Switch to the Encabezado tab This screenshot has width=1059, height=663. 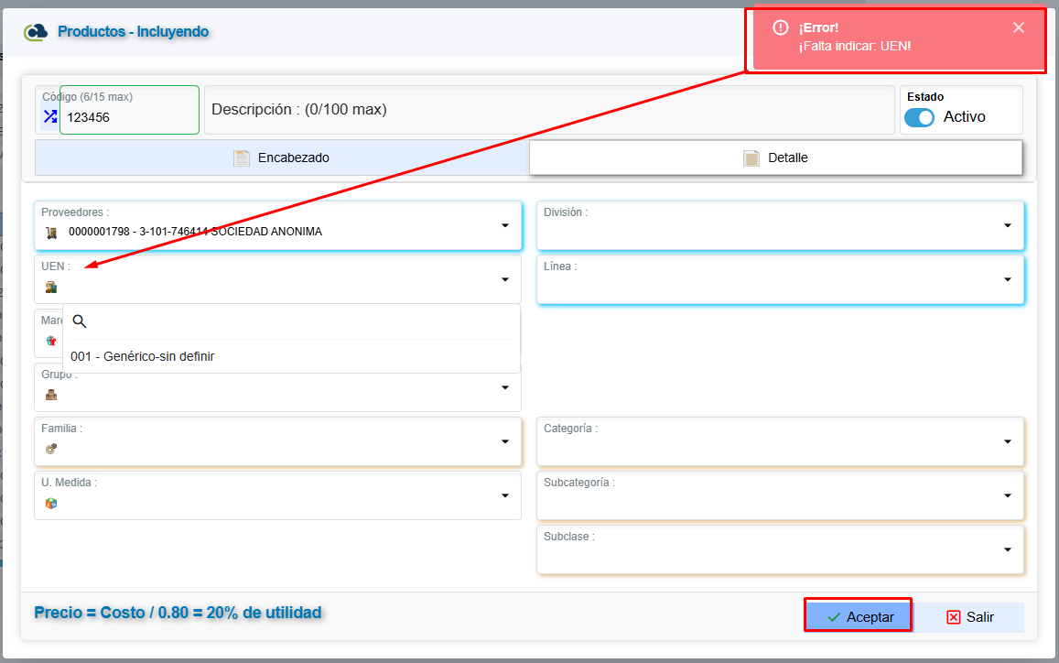click(x=282, y=158)
